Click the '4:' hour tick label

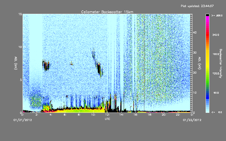click(51, 115)
